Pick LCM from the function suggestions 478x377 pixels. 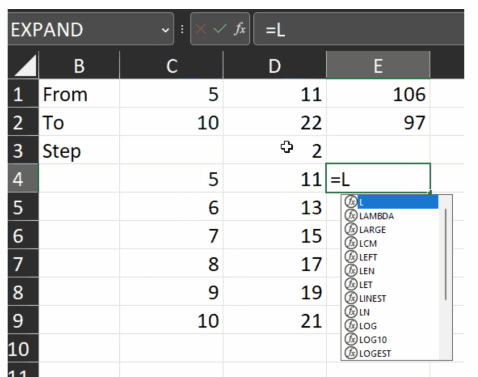tap(368, 243)
